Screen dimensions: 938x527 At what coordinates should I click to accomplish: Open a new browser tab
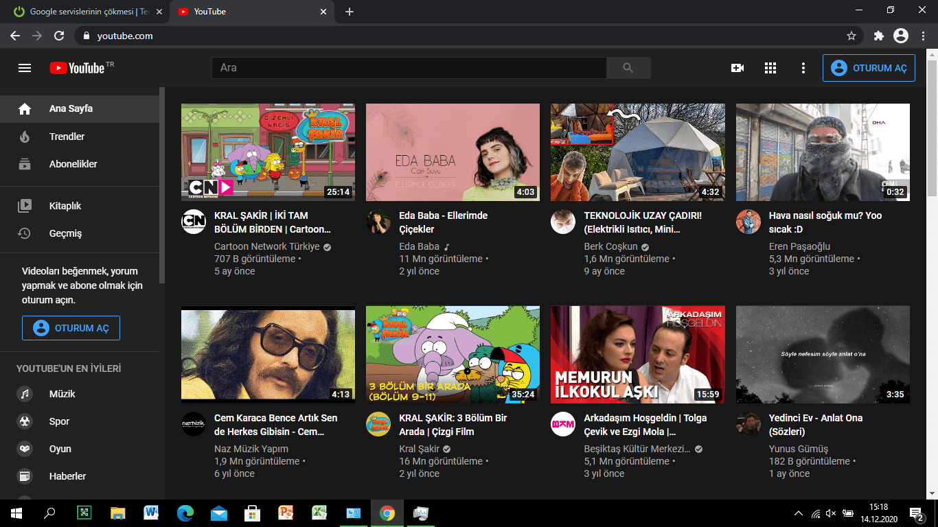pyautogui.click(x=350, y=12)
